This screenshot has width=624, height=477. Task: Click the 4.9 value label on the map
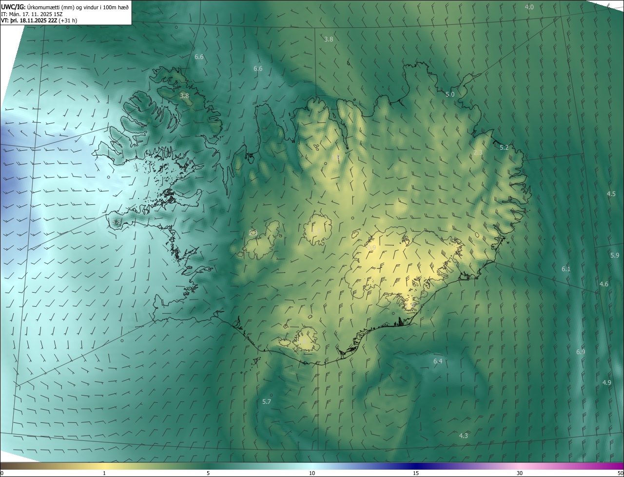click(x=606, y=382)
